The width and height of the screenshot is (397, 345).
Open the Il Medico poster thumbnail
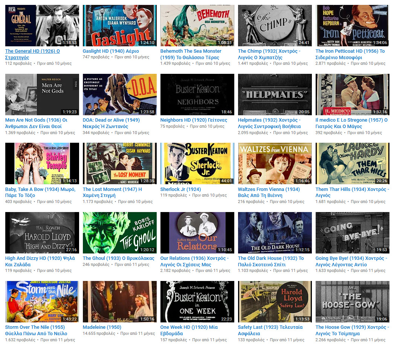pos(353,95)
